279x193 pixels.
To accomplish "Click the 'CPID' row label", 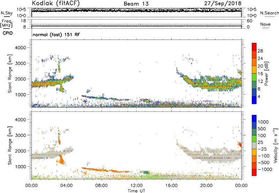I will coord(8,33).
